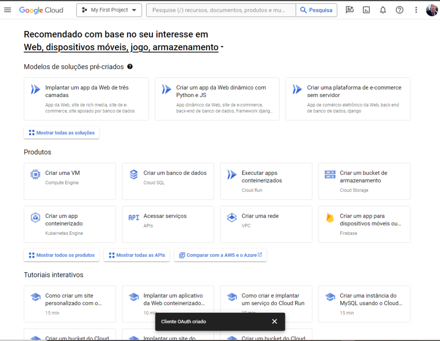Viewport: 440px width, 341px height.
Task: Open Criar uma rede card
Action: pos(266,224)
